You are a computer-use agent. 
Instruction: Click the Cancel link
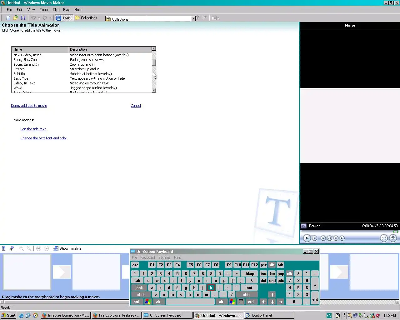point(136,106)
